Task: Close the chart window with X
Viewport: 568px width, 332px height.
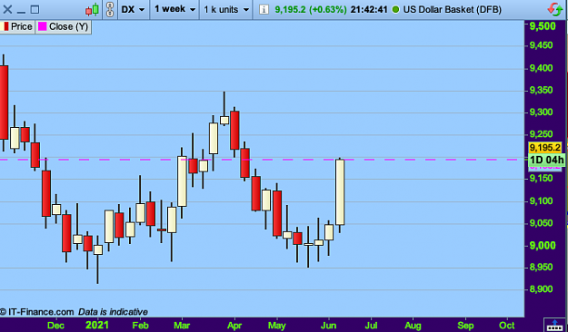Action: [7, 9]
